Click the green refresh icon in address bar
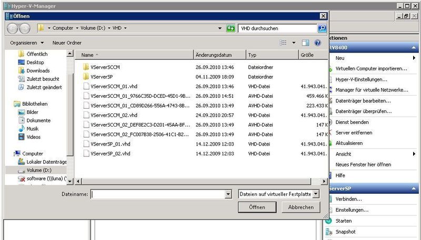Image resolution: width=421 pixels, height=240 pixels. [230, 28]
